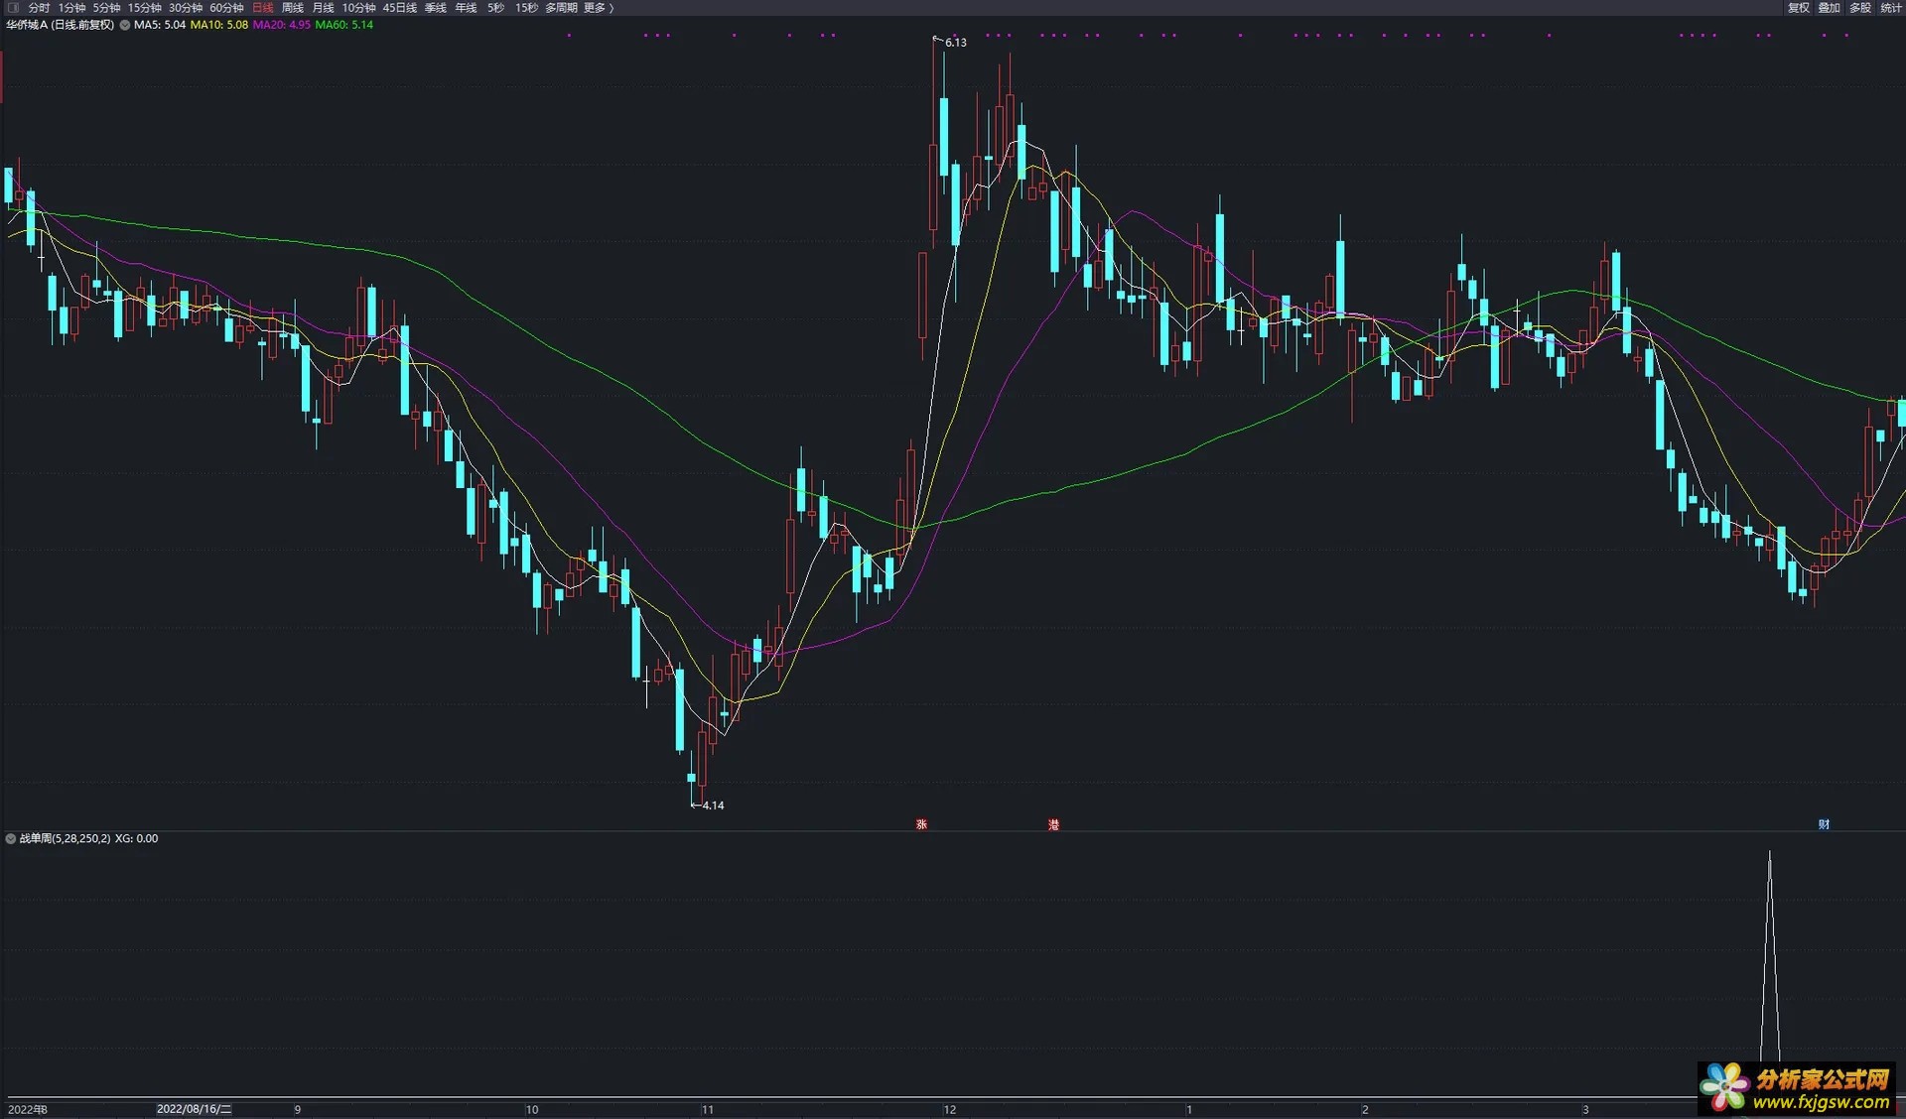Click the 战单周(5,28,250,2) indicator name
Screen dimensions: 1906x1119
coord(66,838)
